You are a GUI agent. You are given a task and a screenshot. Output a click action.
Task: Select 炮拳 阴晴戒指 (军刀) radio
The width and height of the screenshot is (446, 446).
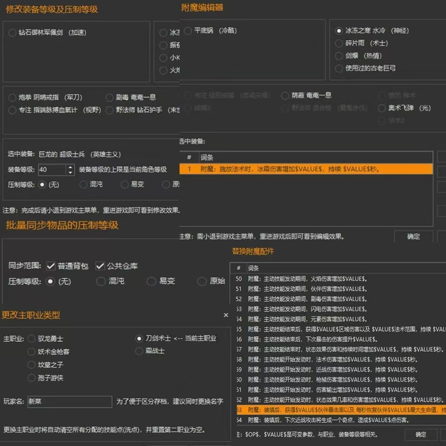click(x=12, y=98)
